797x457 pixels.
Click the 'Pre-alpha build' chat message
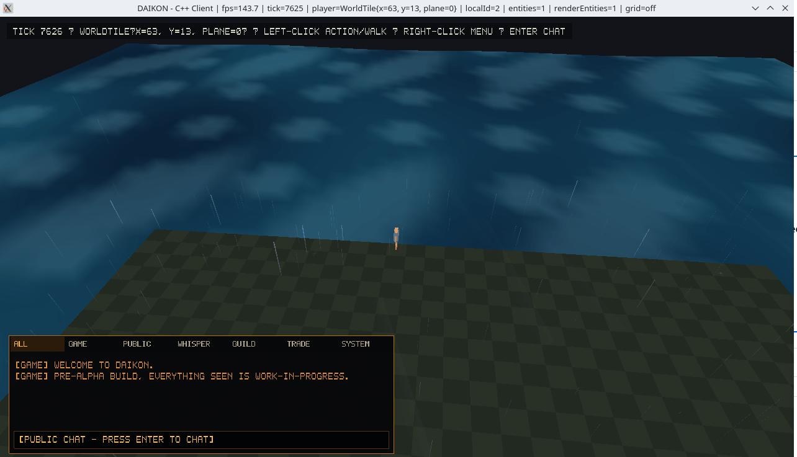[x=182, y=376]
